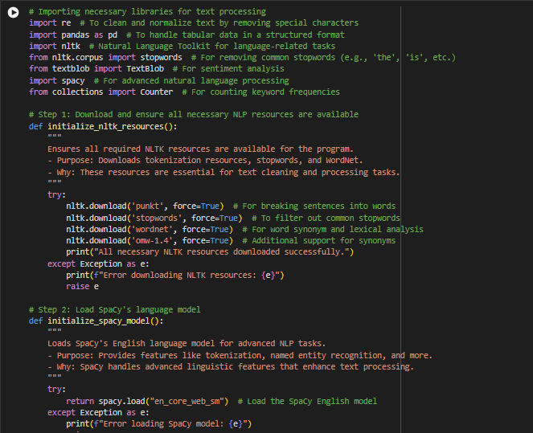Click docstring line 'Ensures all required NLTK resources'
The image size is (533, 433).
click(x=200, y=149)
